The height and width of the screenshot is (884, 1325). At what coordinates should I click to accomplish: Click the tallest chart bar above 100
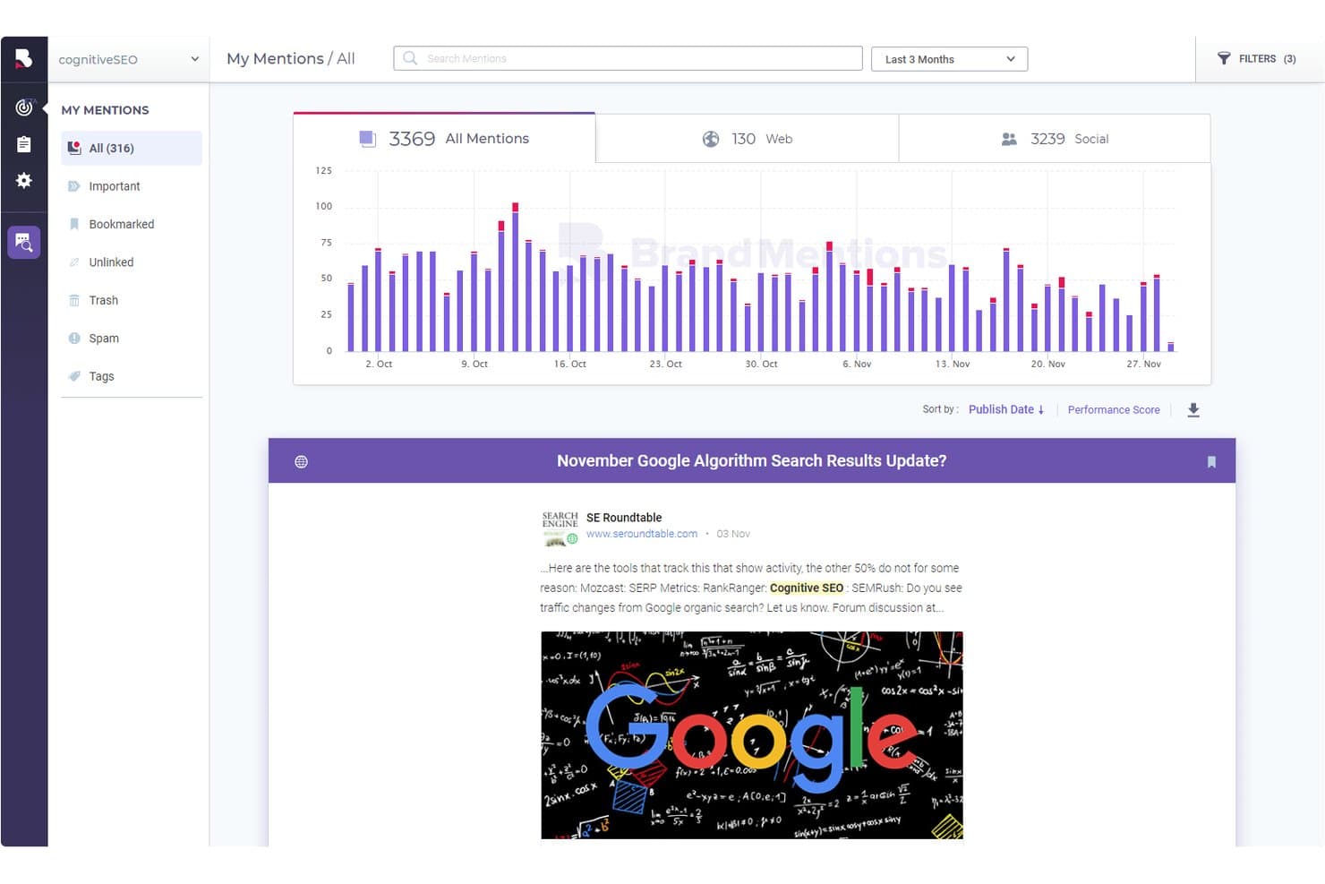[x=515, y=277]
